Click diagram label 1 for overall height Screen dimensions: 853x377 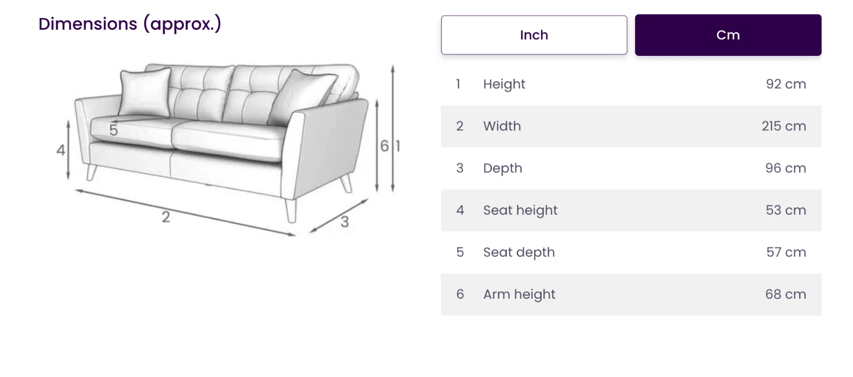(x=398, y=146)
